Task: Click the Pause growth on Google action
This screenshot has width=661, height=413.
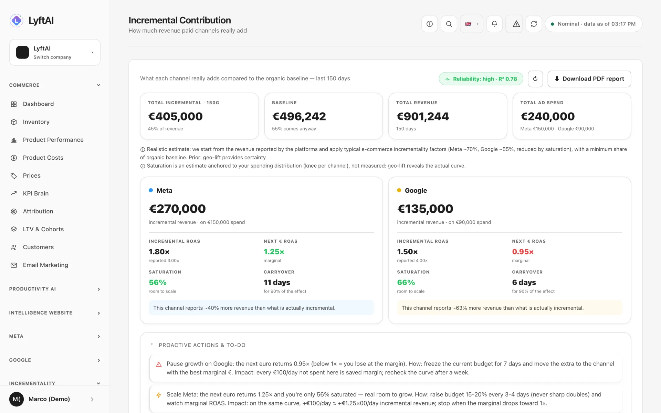Action: [x=386, y=368]
